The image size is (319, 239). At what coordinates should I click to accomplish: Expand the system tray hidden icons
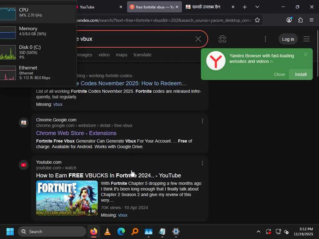tap(258, 232)
